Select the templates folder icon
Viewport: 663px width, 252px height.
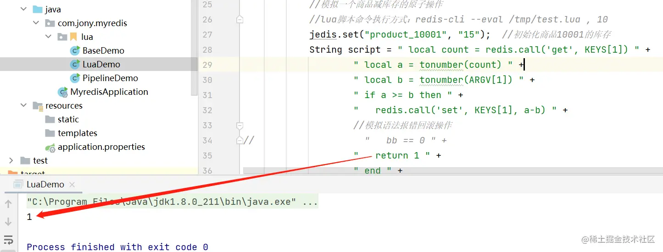50,133
